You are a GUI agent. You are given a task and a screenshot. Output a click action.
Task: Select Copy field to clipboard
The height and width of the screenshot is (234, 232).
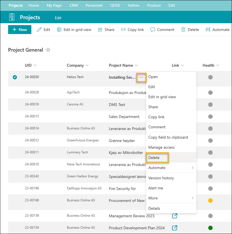(171, 137)
